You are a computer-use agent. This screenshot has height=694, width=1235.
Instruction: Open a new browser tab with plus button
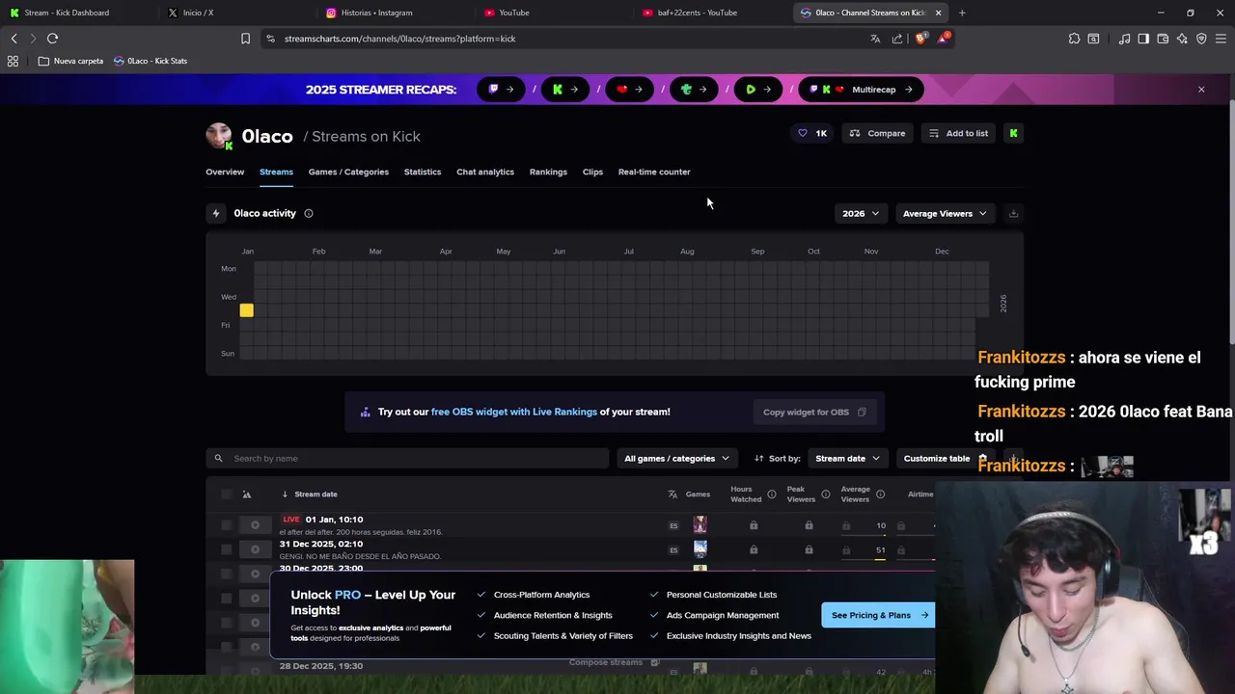[x=962, y=13]
